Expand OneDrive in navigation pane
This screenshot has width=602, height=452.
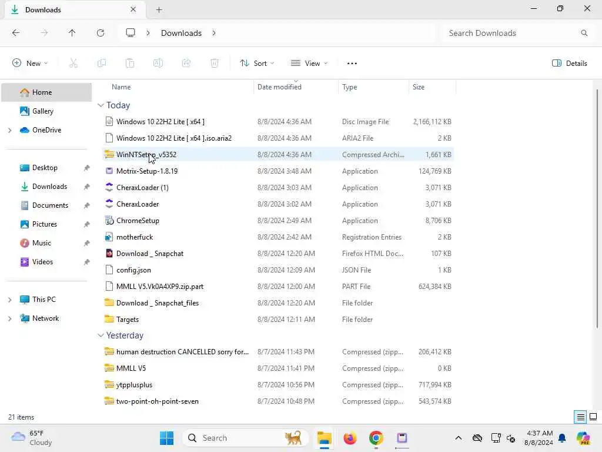click(x=9, y=130)
